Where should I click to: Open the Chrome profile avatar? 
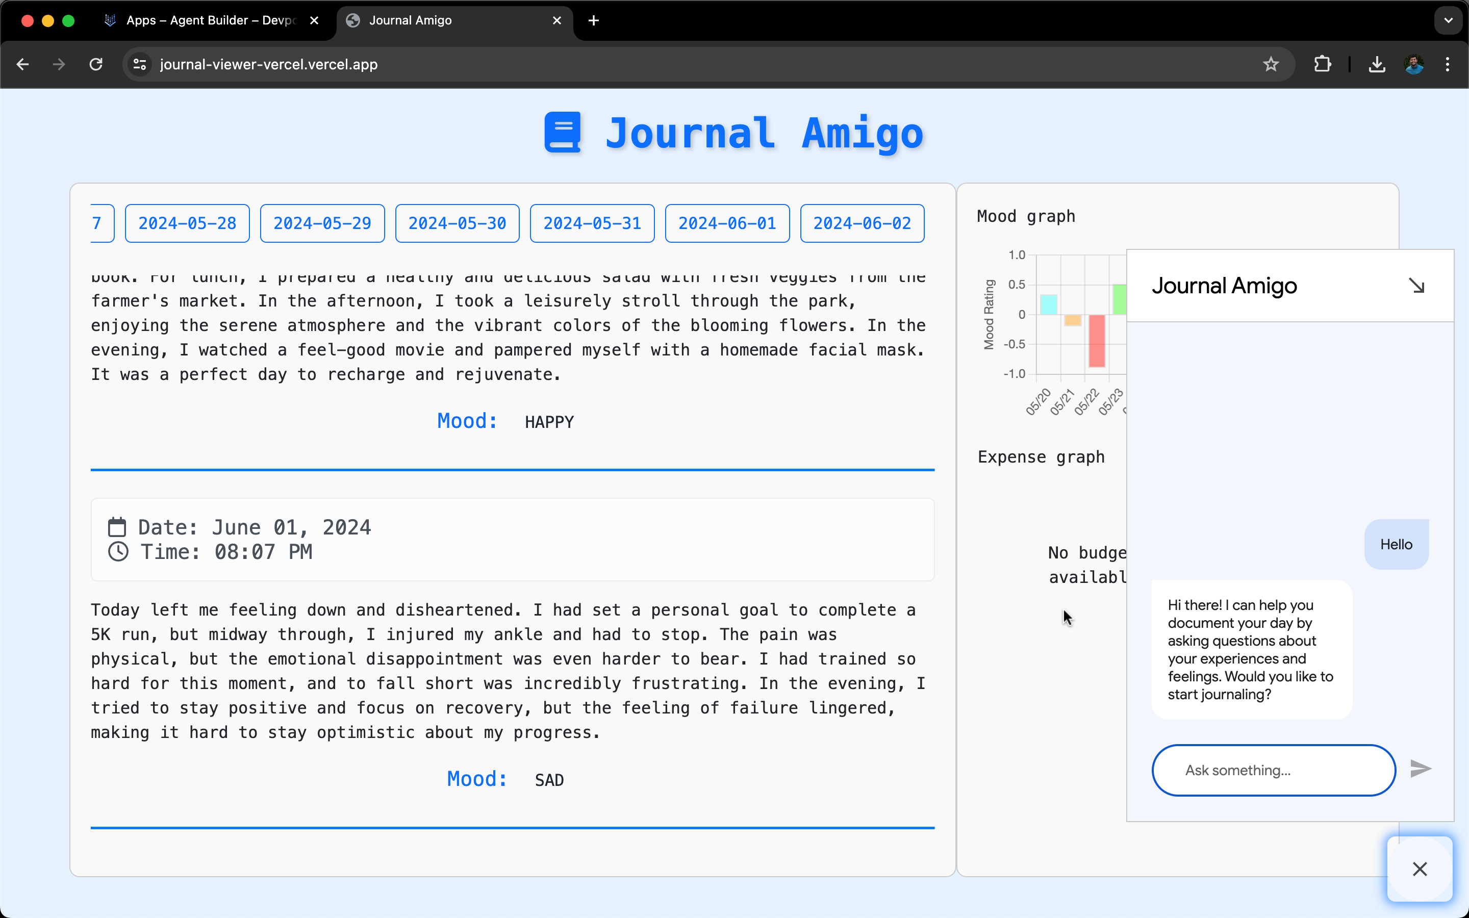[x=1414, y=64]
